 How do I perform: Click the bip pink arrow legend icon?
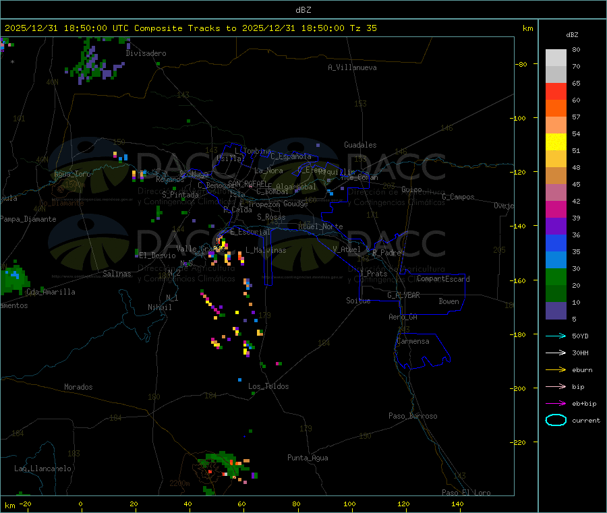556,386
